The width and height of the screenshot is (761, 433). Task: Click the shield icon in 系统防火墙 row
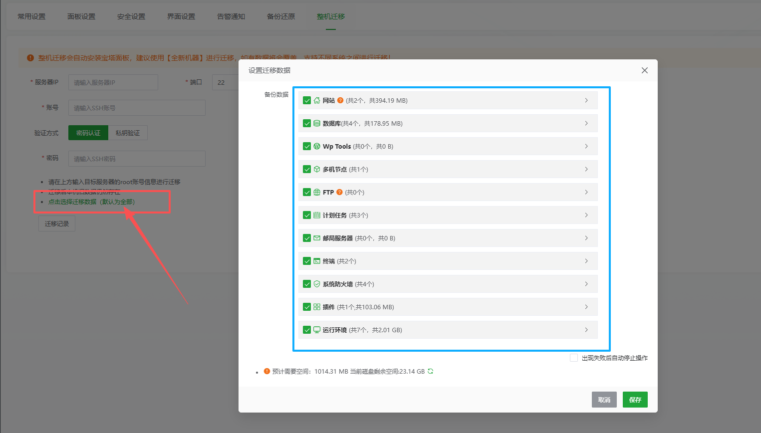317,284
